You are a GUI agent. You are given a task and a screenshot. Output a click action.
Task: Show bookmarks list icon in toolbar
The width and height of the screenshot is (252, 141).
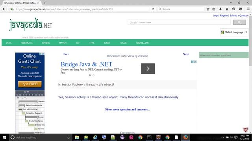[214, 9]
